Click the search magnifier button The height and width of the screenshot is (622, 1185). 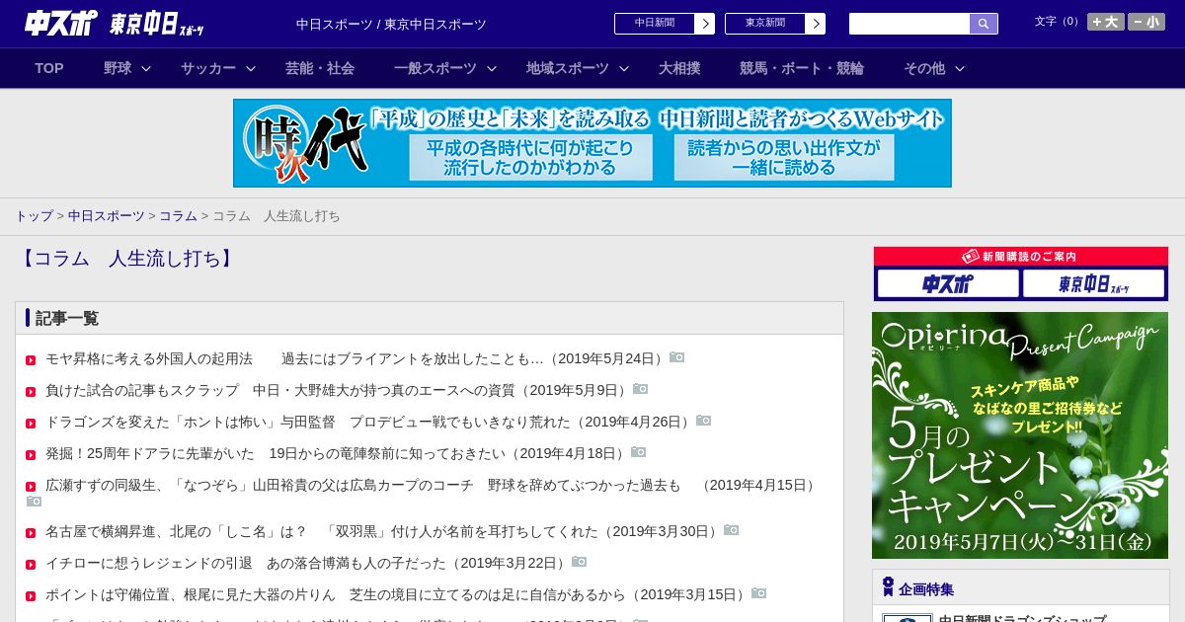pyautogui.click(x=984, y=24)
